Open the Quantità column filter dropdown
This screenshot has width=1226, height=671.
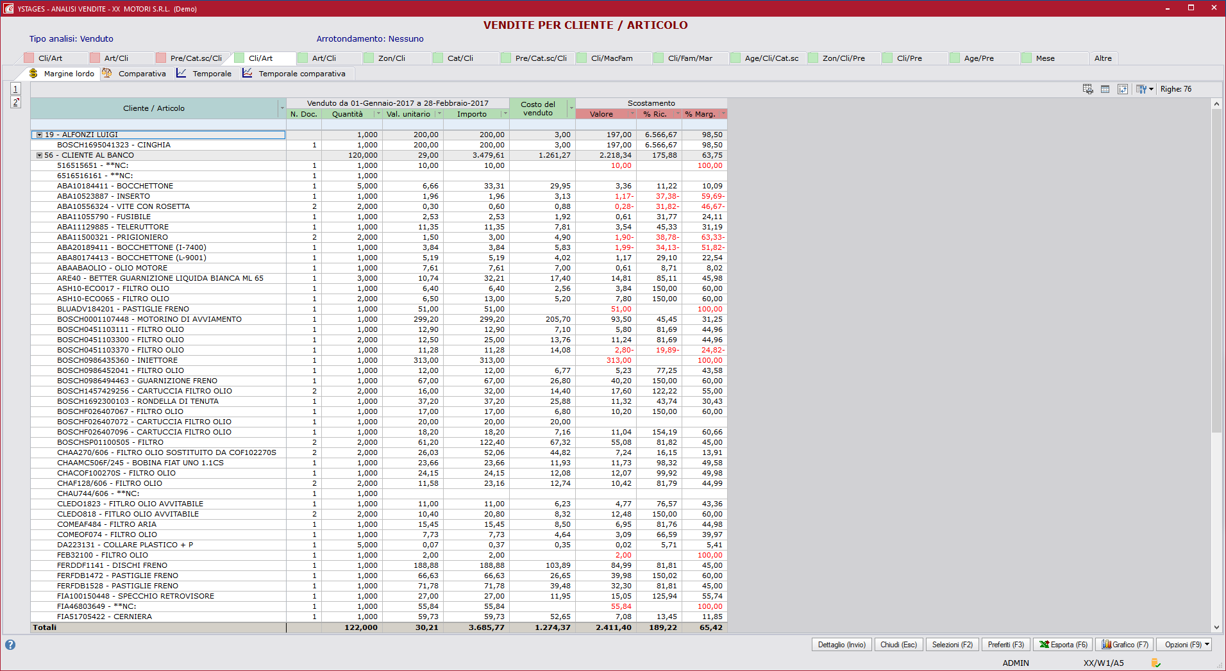(x=378, y=114)
